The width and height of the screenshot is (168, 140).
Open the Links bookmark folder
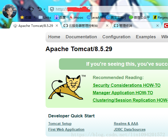tap(45, 17)
